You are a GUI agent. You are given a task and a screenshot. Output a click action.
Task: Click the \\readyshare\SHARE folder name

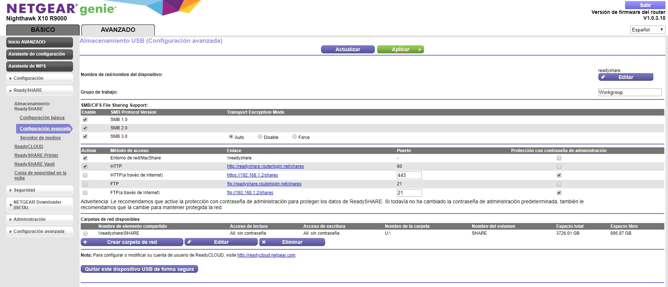pos(119,233)
